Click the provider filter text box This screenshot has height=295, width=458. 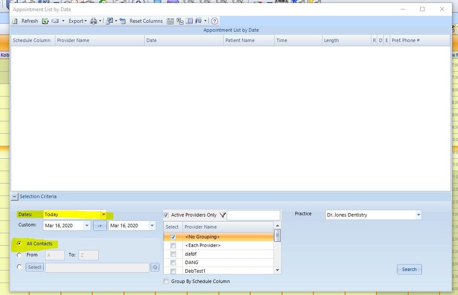(x=253, y=215)
